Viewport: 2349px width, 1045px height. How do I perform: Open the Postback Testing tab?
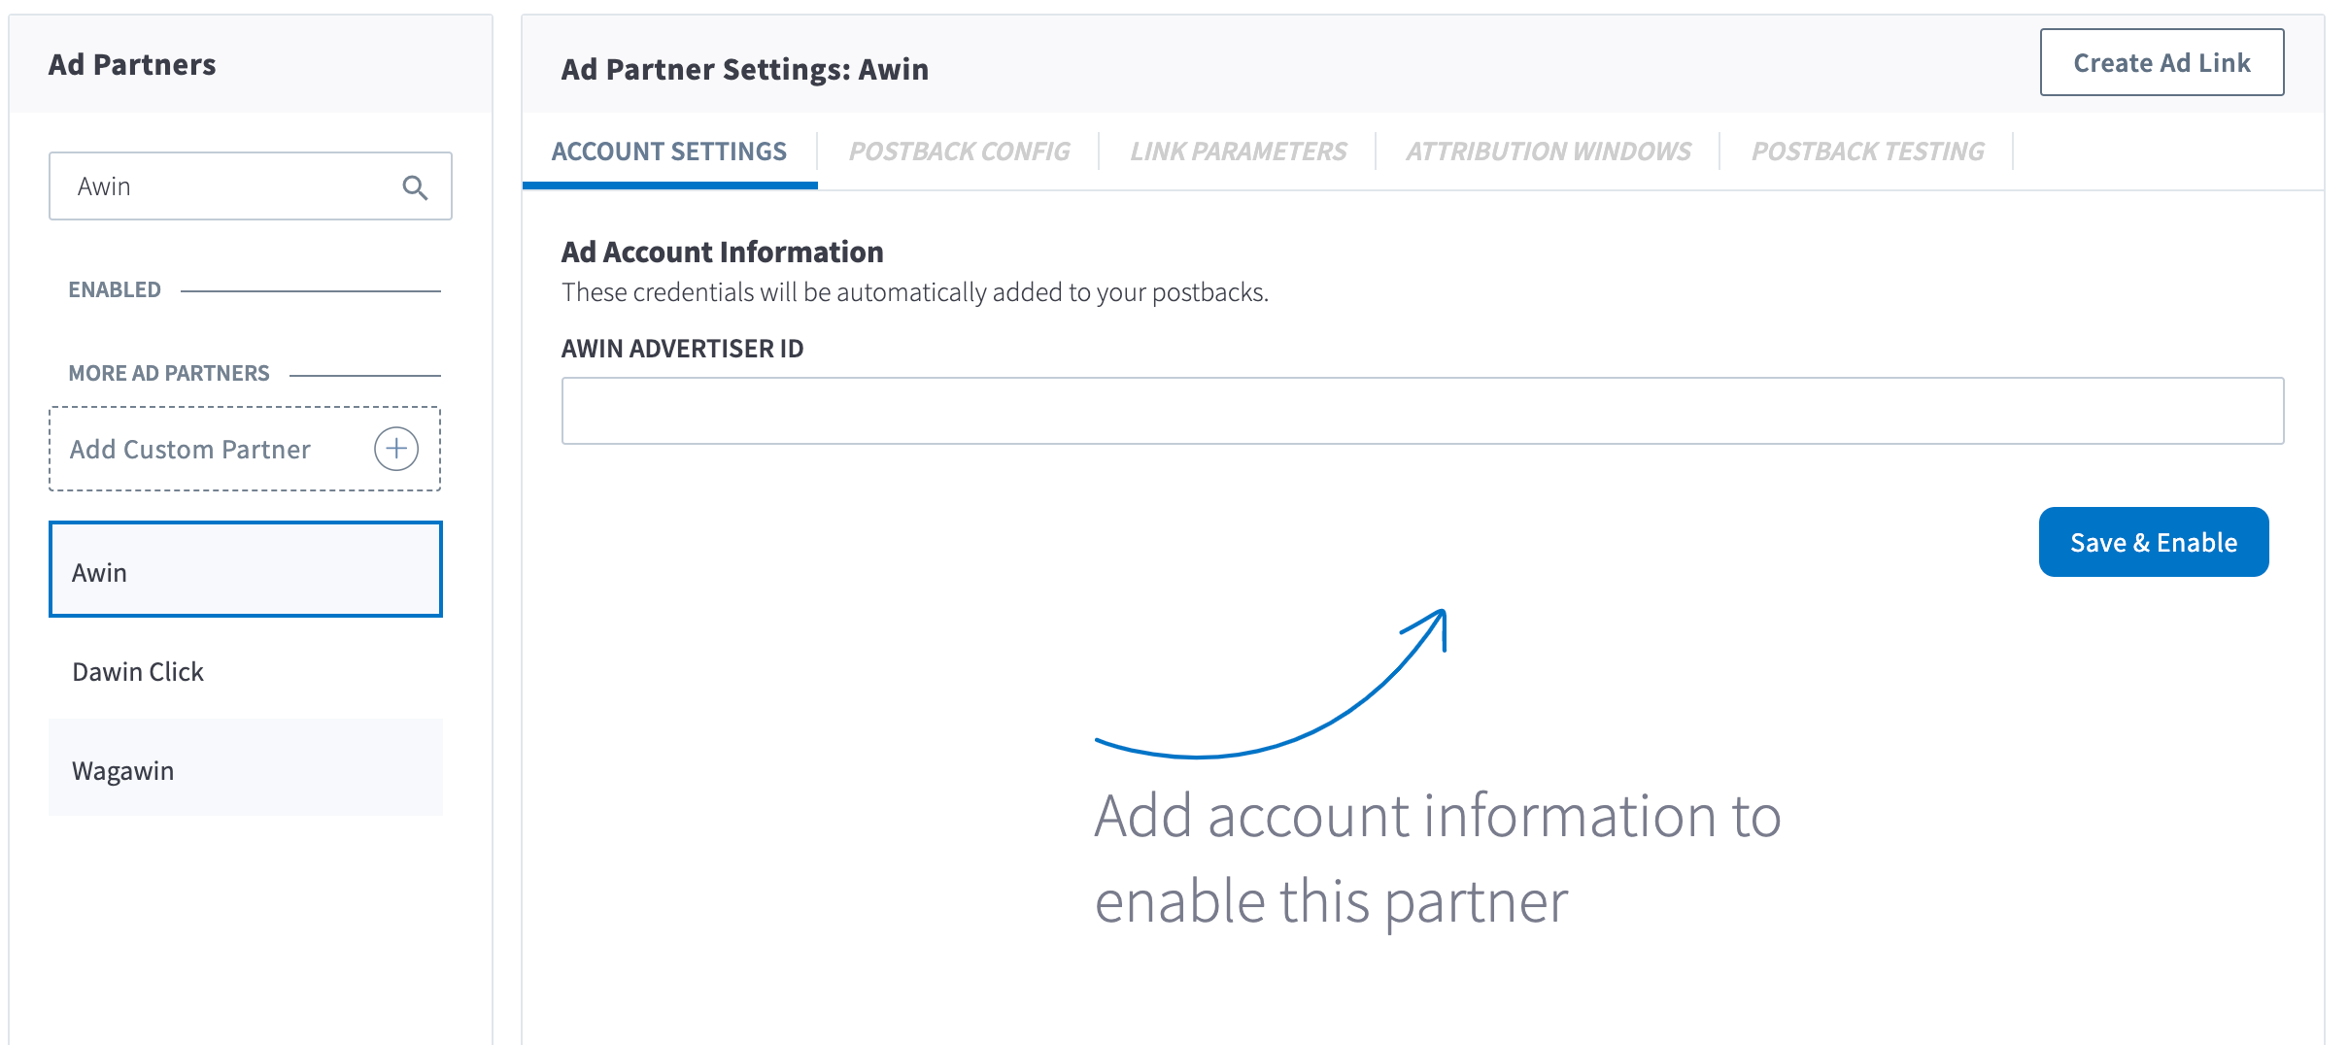tap(1867, 152)
